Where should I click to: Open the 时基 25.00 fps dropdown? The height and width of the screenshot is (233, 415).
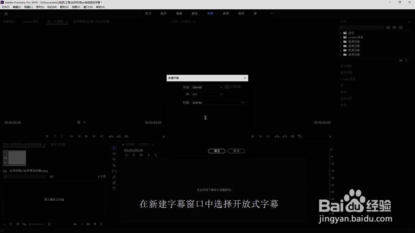click(x=218, y=103)
